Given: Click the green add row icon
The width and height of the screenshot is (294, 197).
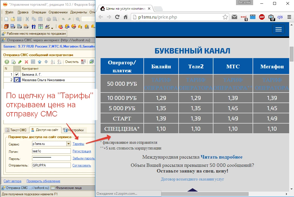Looking at the screenshot, I should 6,62.
